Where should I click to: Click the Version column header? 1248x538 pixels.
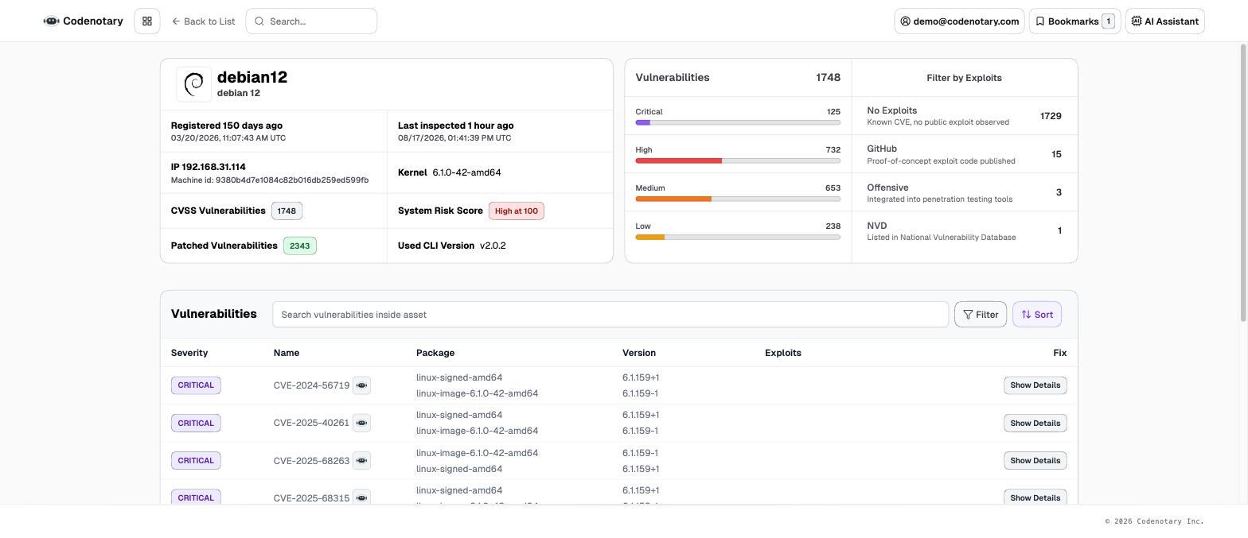[x=639, y=353]
